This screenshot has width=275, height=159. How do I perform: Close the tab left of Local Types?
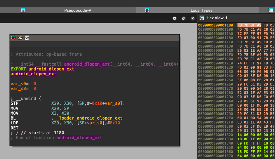click(x=139, y=10)
